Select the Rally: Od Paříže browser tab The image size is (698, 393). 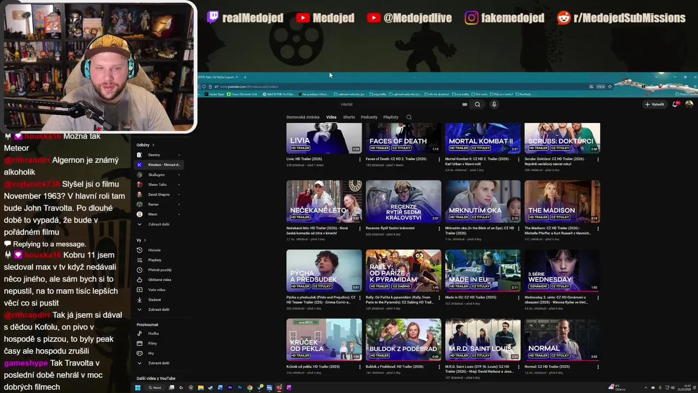218,77
